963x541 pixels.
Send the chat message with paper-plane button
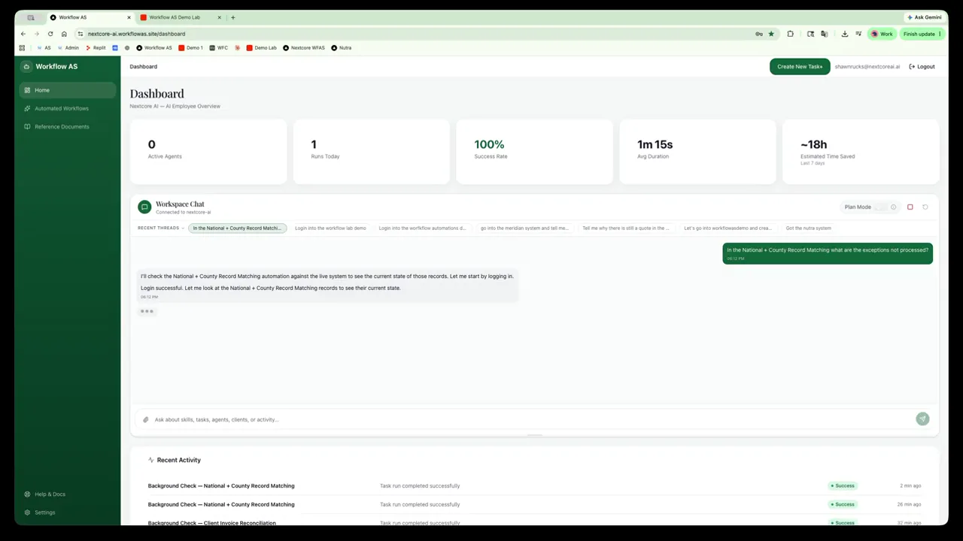[x=922, y=419]
